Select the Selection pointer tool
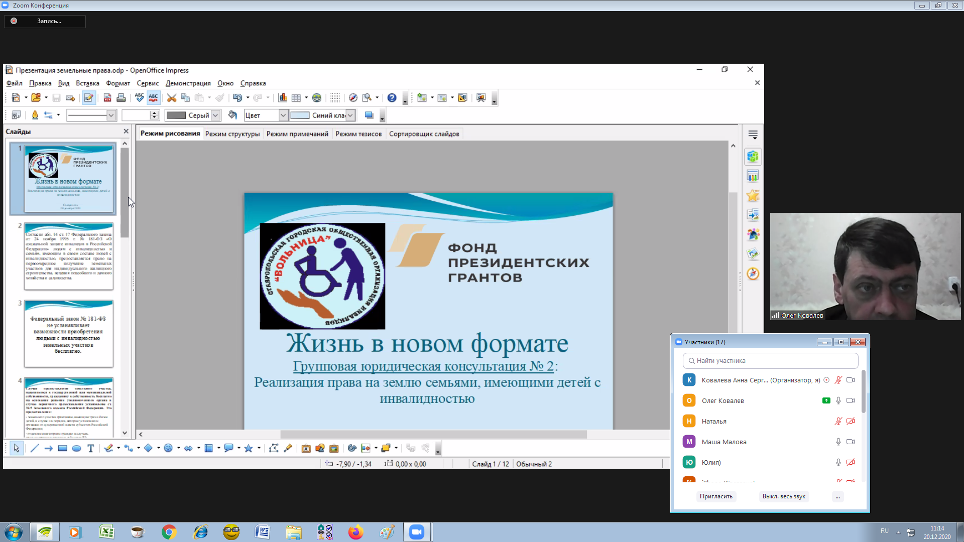 [x=16, y=448]
